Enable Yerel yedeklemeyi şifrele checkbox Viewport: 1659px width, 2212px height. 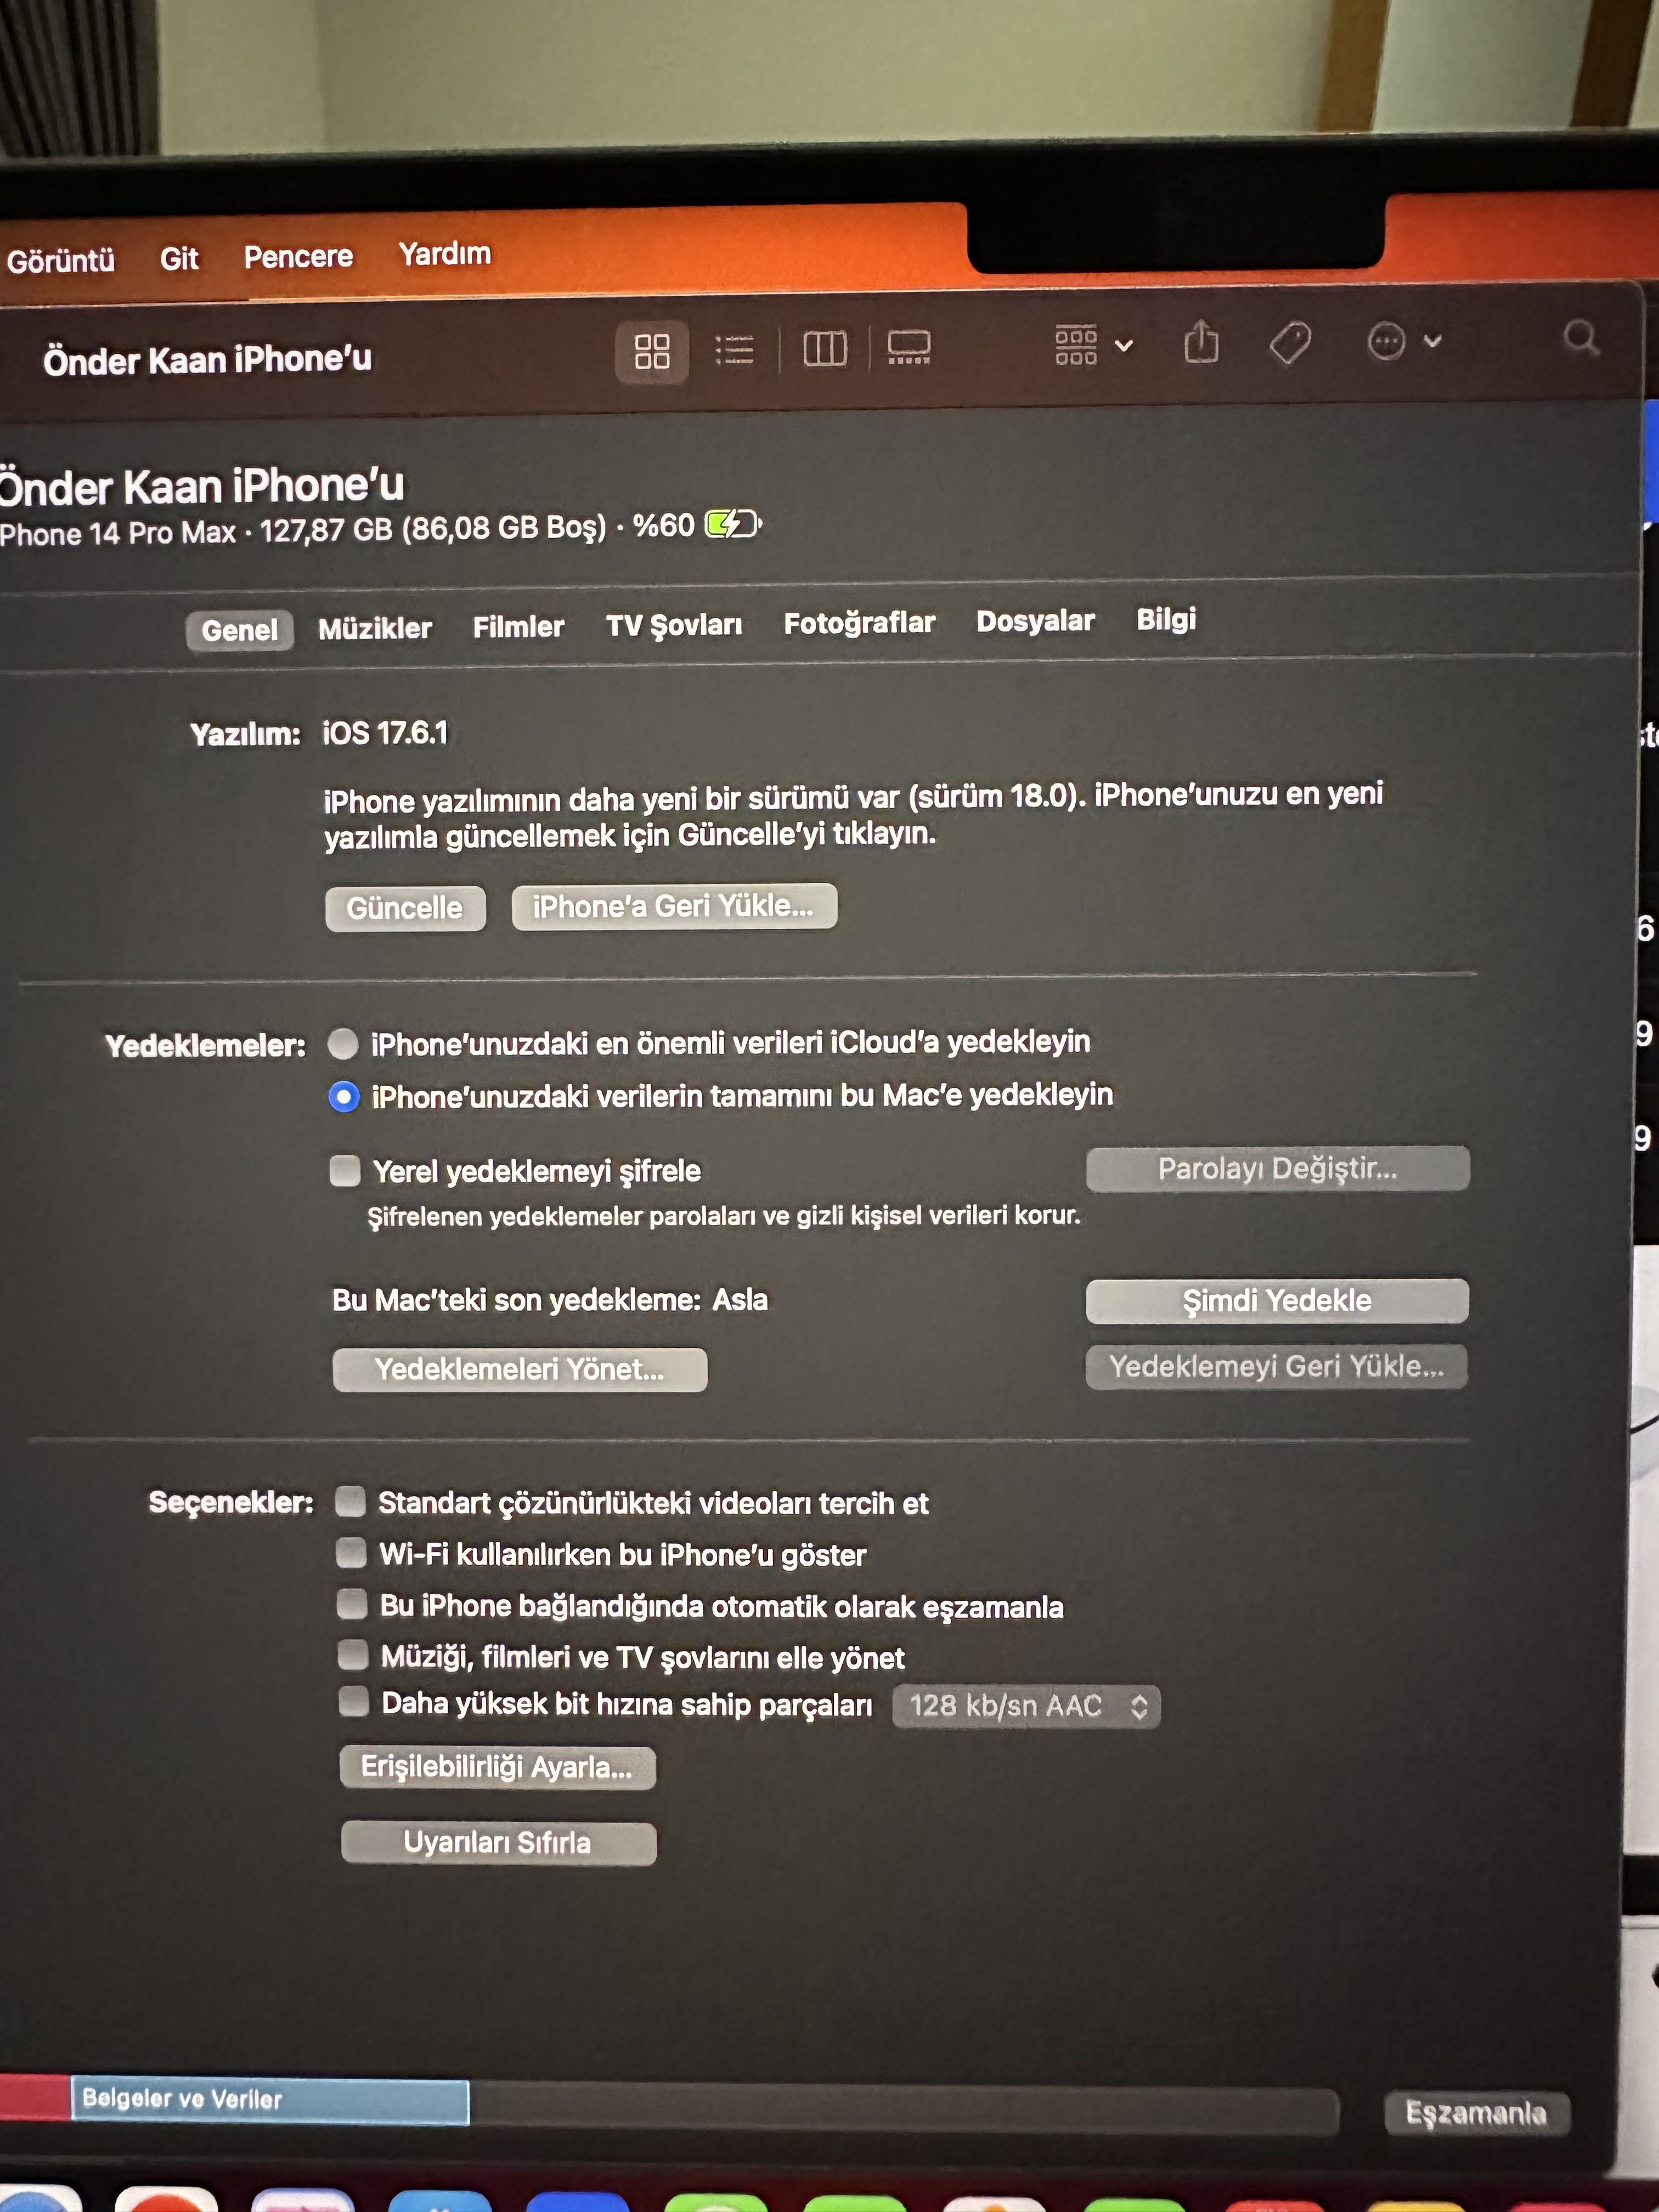point(345,1171)
